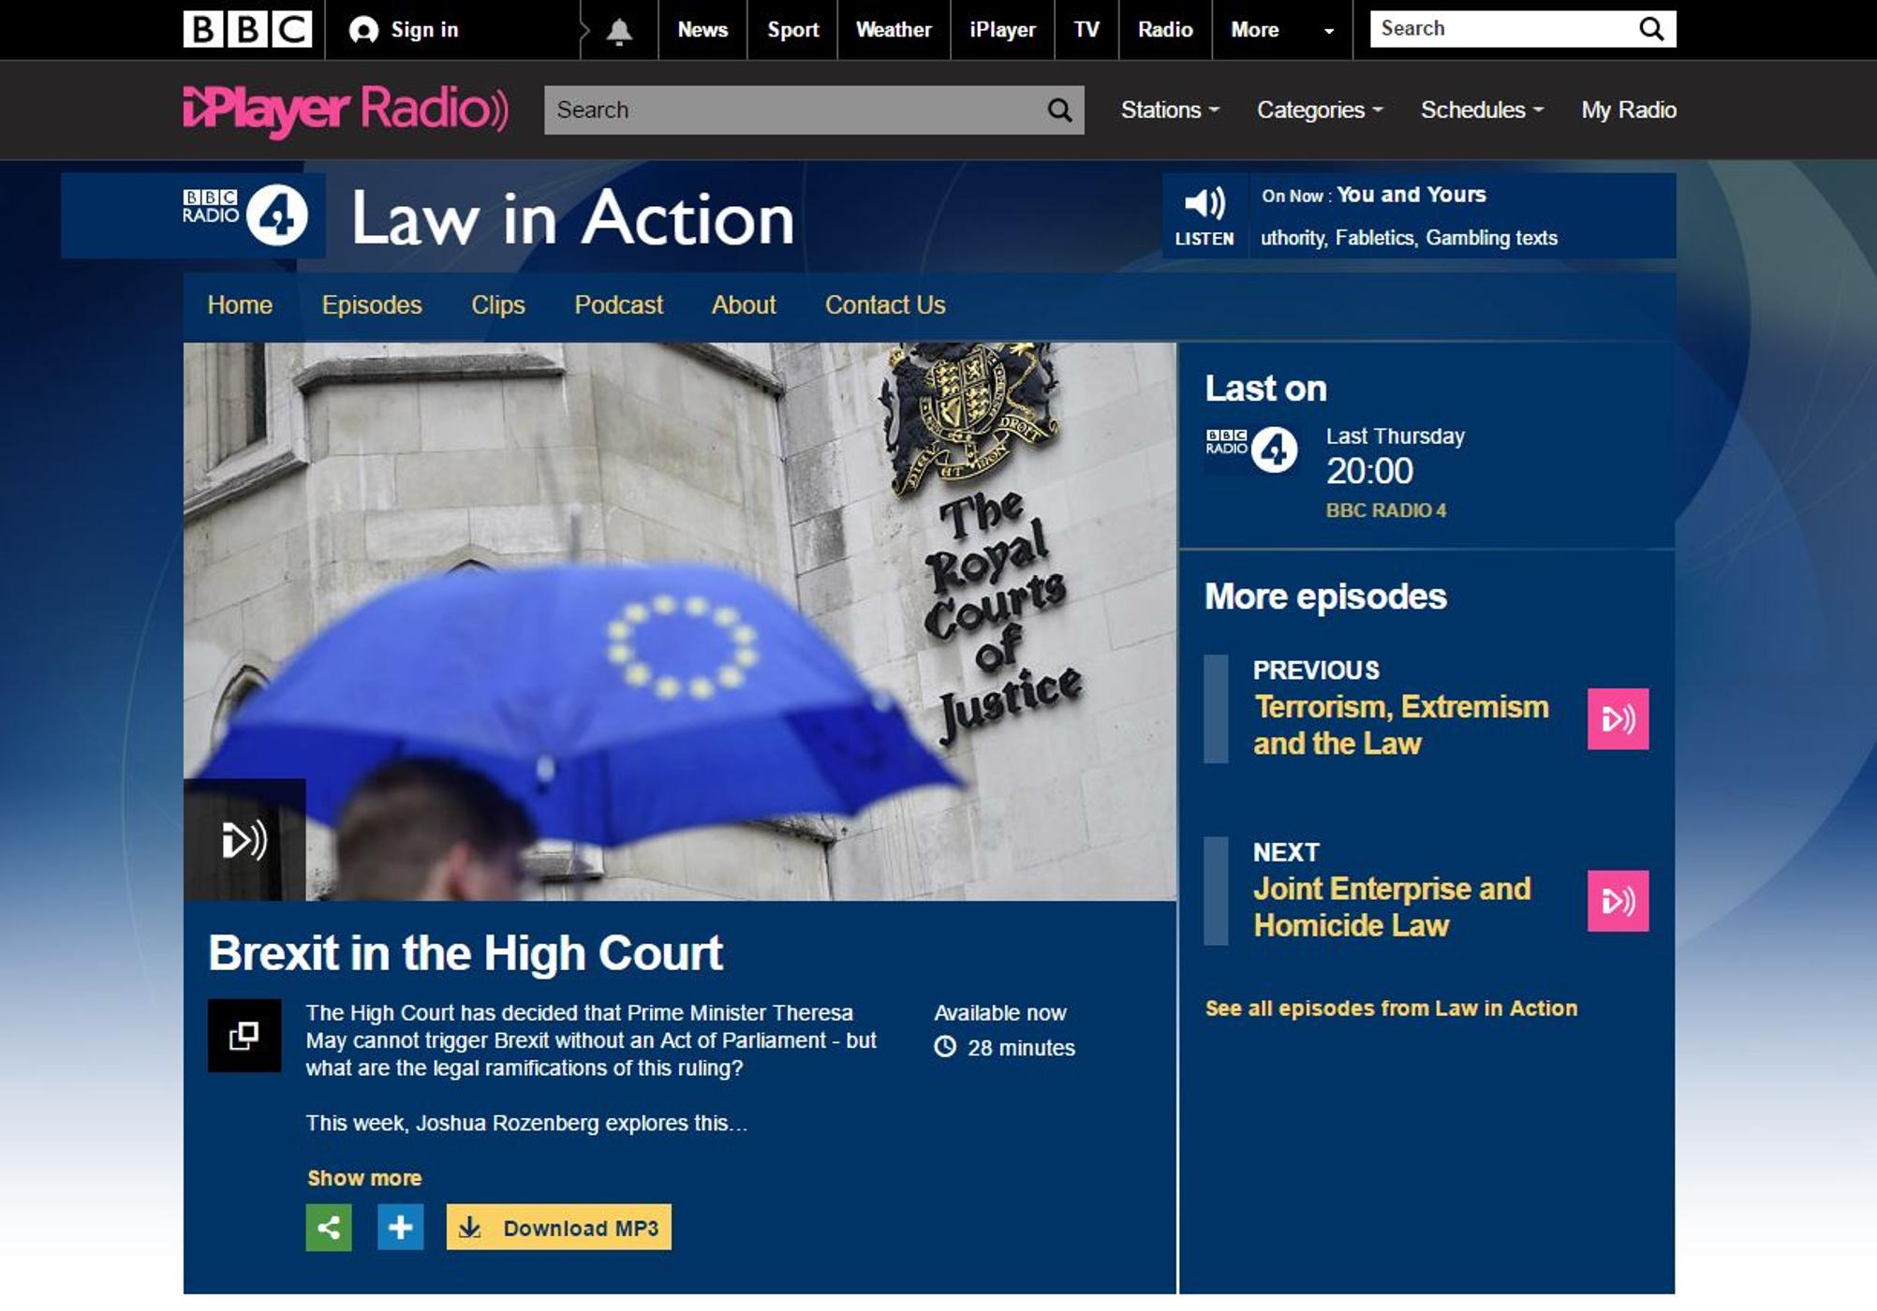Click the Sport link in top bar
Image resolution: width=1877 pixels, height=1311 pixels.
(x=793, y=30)
